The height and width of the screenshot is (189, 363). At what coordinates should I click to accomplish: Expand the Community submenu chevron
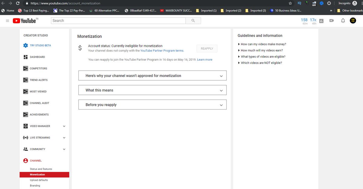point(64,149)
